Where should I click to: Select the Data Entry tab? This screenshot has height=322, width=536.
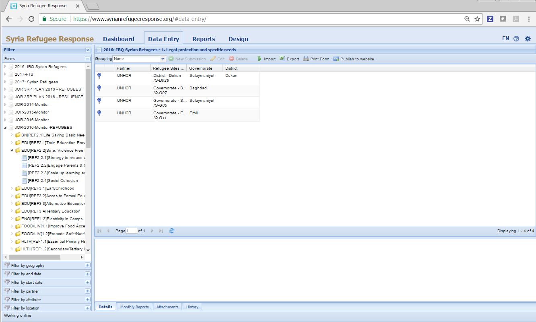pyautogui.click(x=163, y=39)
